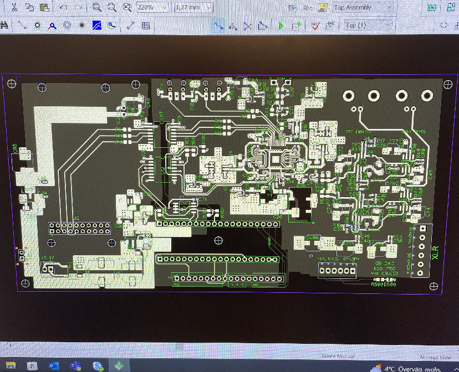Click the Measure dimension arrow tool
This screenshot has width=459, height=372.
131,25
